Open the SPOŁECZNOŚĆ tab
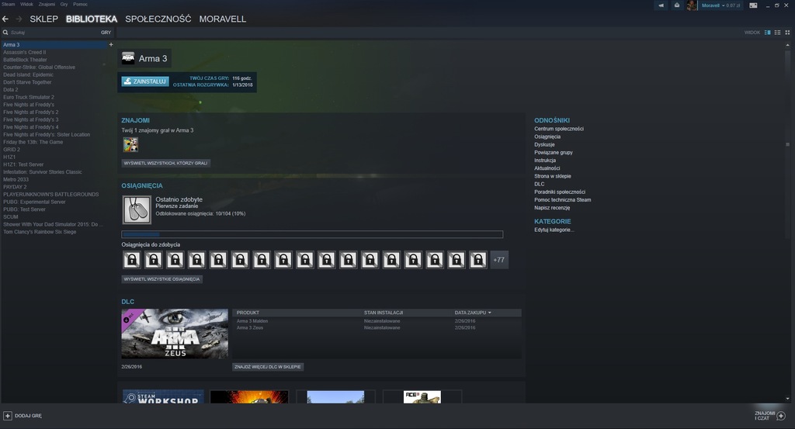 (x=158, y=19)
